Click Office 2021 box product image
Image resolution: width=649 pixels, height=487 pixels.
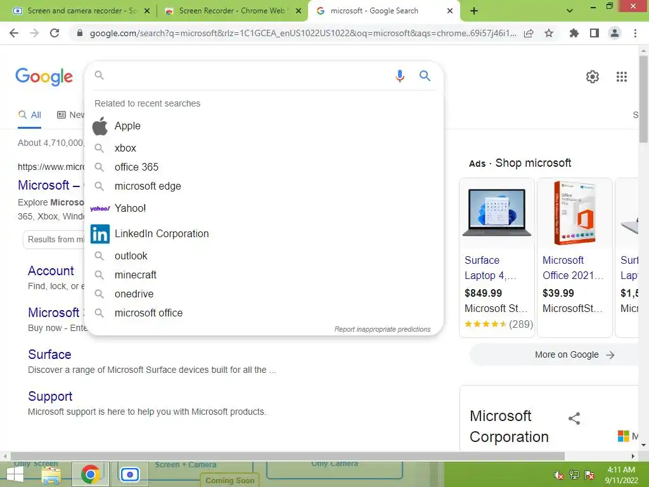click(x=574, y=212)
